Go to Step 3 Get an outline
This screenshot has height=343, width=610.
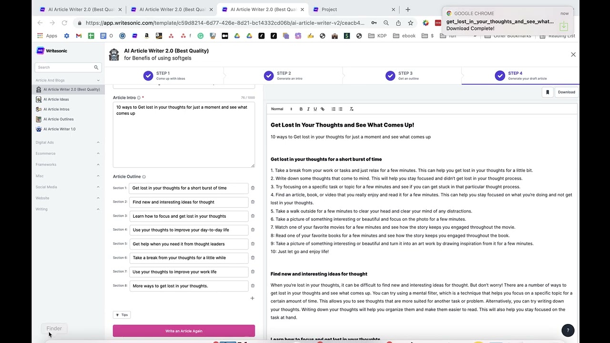(402, 76)
